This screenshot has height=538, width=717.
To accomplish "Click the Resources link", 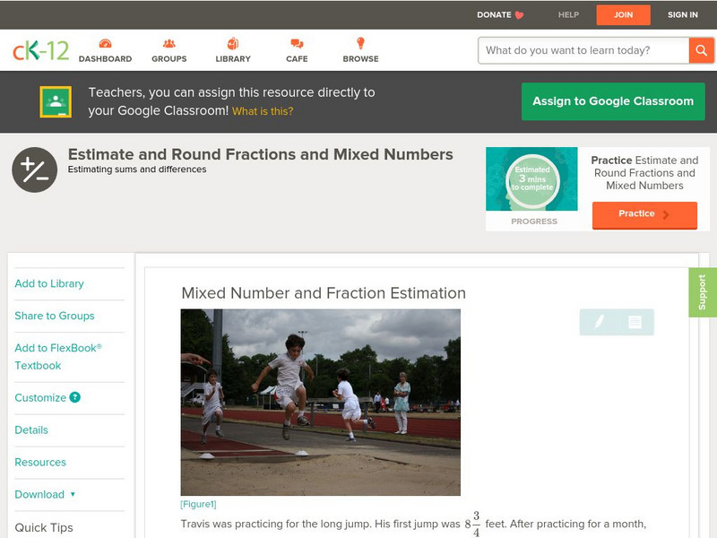I will coord(40,462).
